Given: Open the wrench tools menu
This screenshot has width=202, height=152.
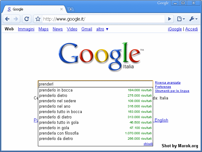Looking at the screenshot, I should [193, 19].
